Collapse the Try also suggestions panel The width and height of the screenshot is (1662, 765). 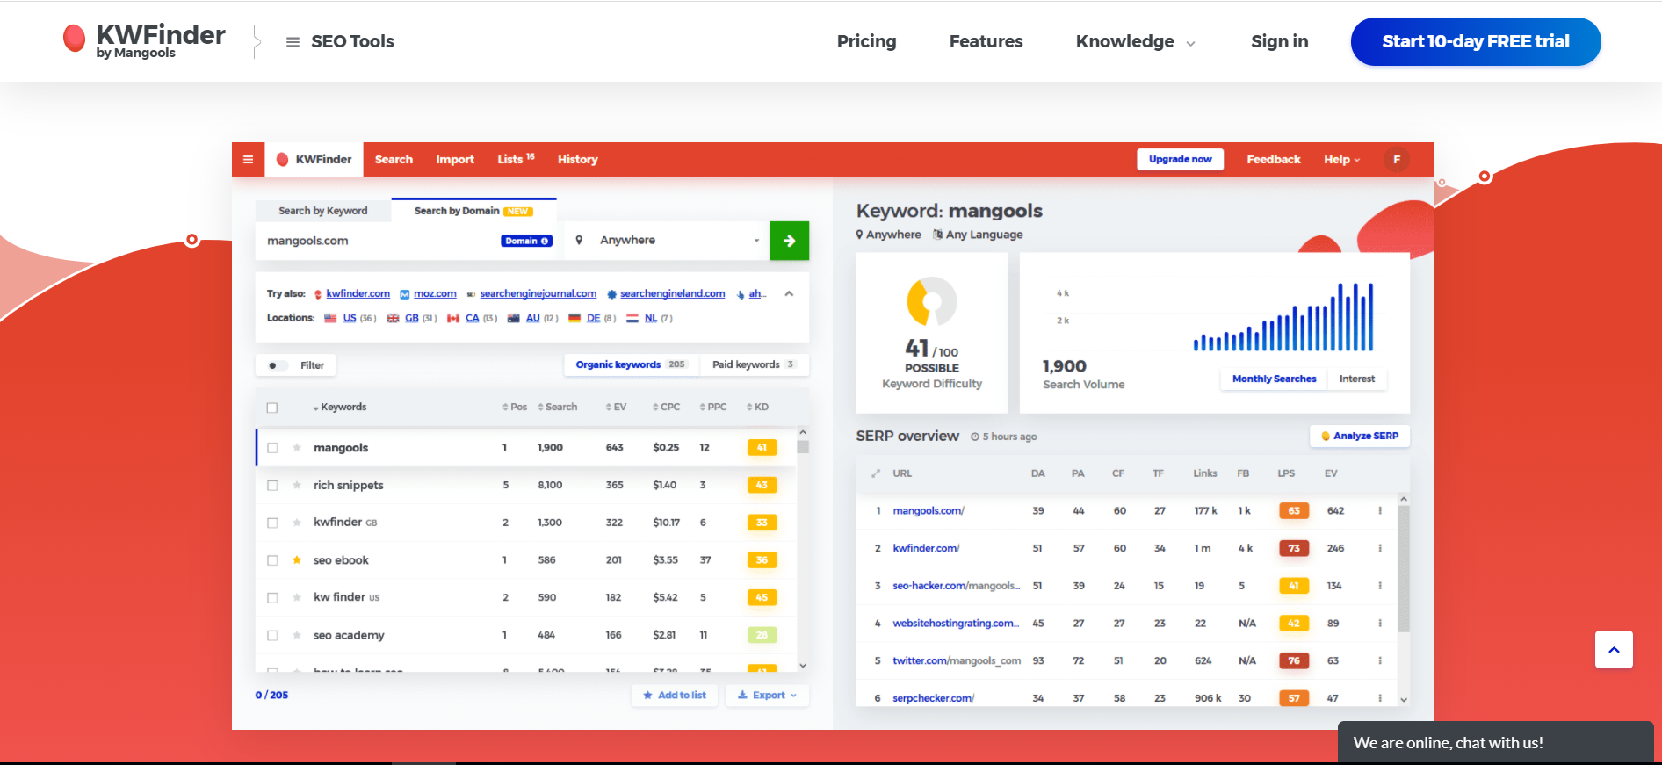[x=789, y=294]
